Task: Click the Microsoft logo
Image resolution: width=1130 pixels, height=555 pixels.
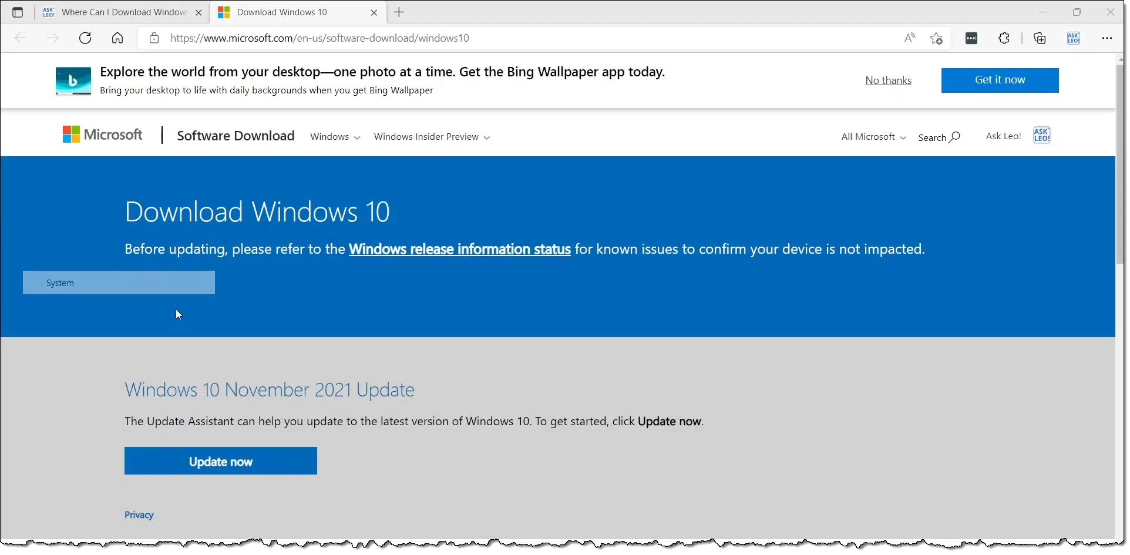Action: pyautogui.click(x=103, y=135)
